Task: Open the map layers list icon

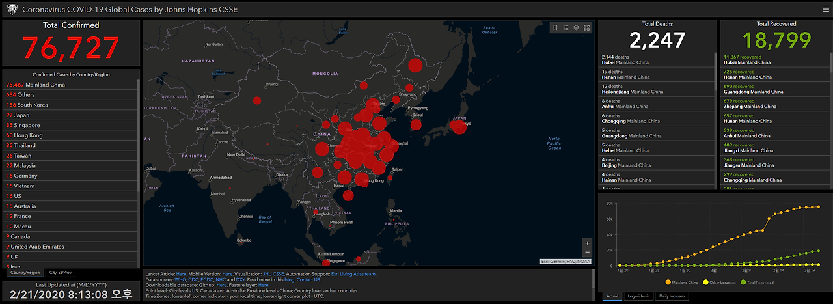Action: coord(577,28)
